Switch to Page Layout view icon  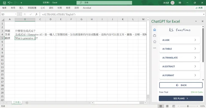pos(167,106)
